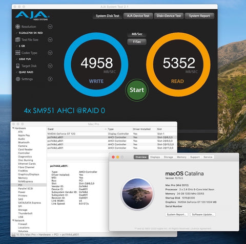Click the path bar PCI breadcrumb

[x=56, y=235]
